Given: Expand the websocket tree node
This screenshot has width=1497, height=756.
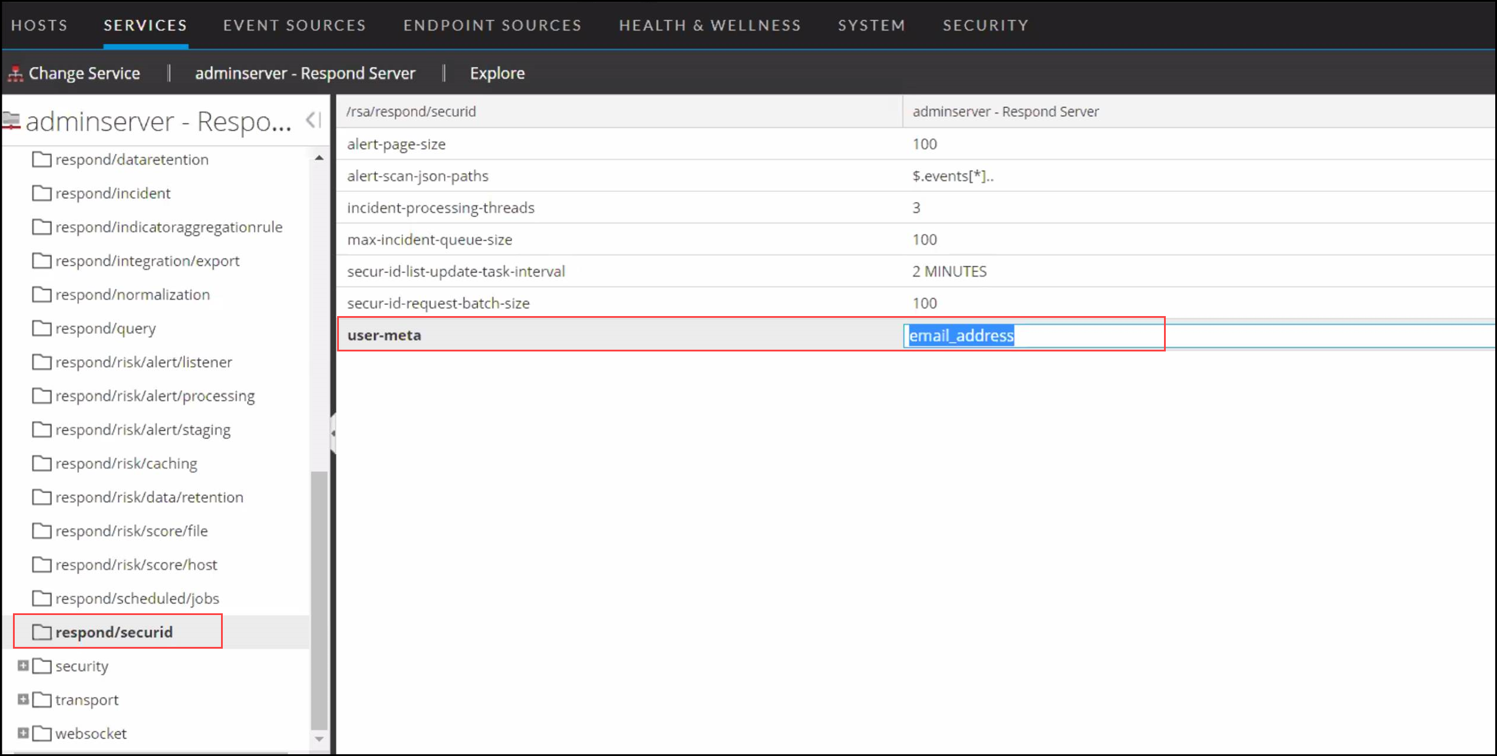Looking at the screenshot, I should 23,733.
